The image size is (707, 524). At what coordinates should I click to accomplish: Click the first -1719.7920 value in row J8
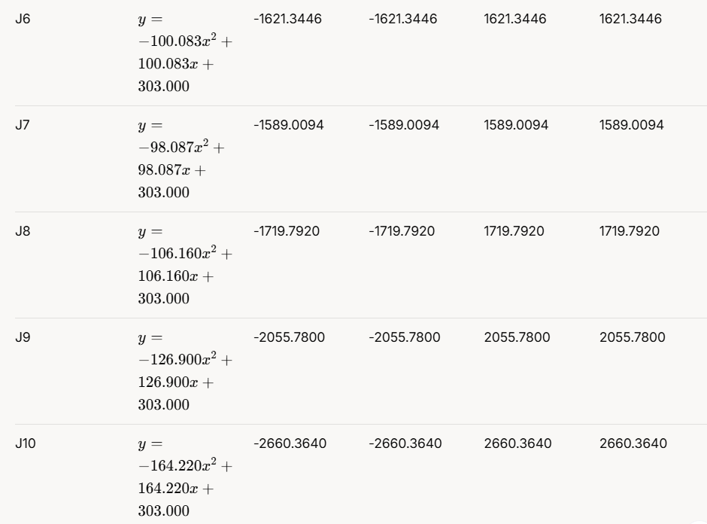click(x=287, y=231)
